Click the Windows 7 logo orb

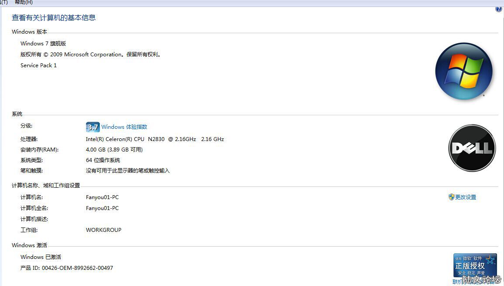[x=463, y=71]
